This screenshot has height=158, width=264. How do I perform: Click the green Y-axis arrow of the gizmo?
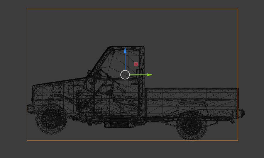tap(141, 75)
